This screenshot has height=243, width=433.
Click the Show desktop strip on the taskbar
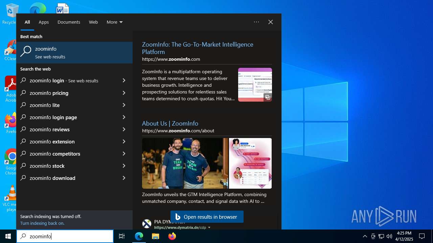pos(432,236)
